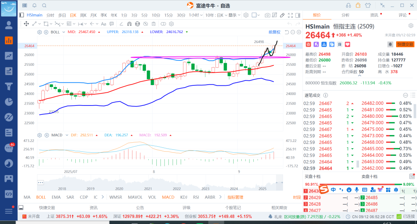417x224 pixels.
Task: Open messages with the 46 badge
Action: tap(9, 148)
